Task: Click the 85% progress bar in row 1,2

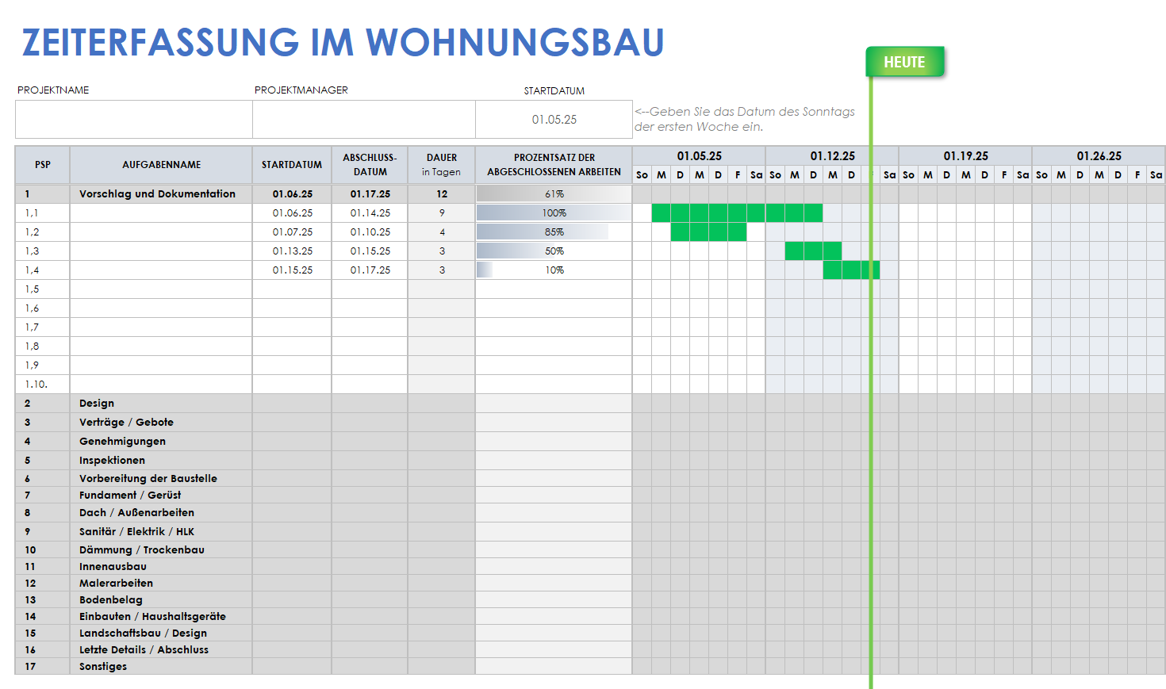Action: click(543, 232)
